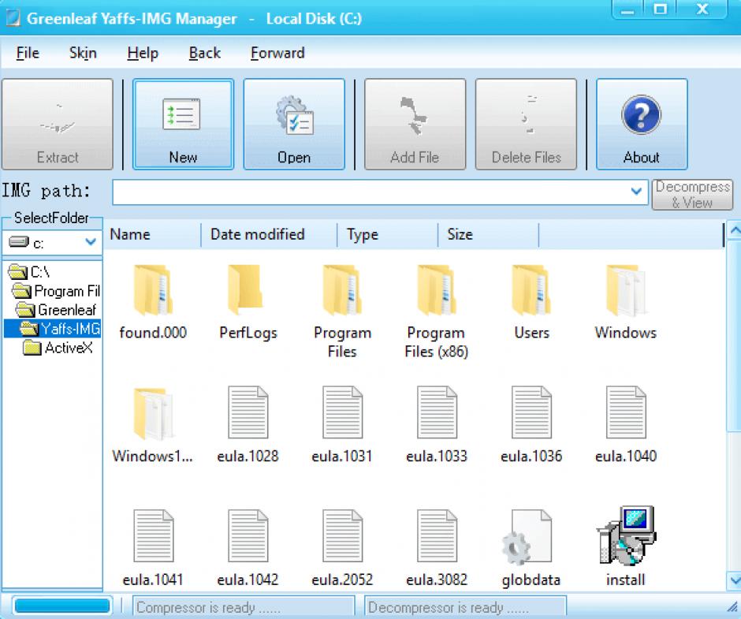Image resolution: width=741 pixels, height=619 pixels.
Task: Select C:\ root in folder tree
Action: (29, 272)
